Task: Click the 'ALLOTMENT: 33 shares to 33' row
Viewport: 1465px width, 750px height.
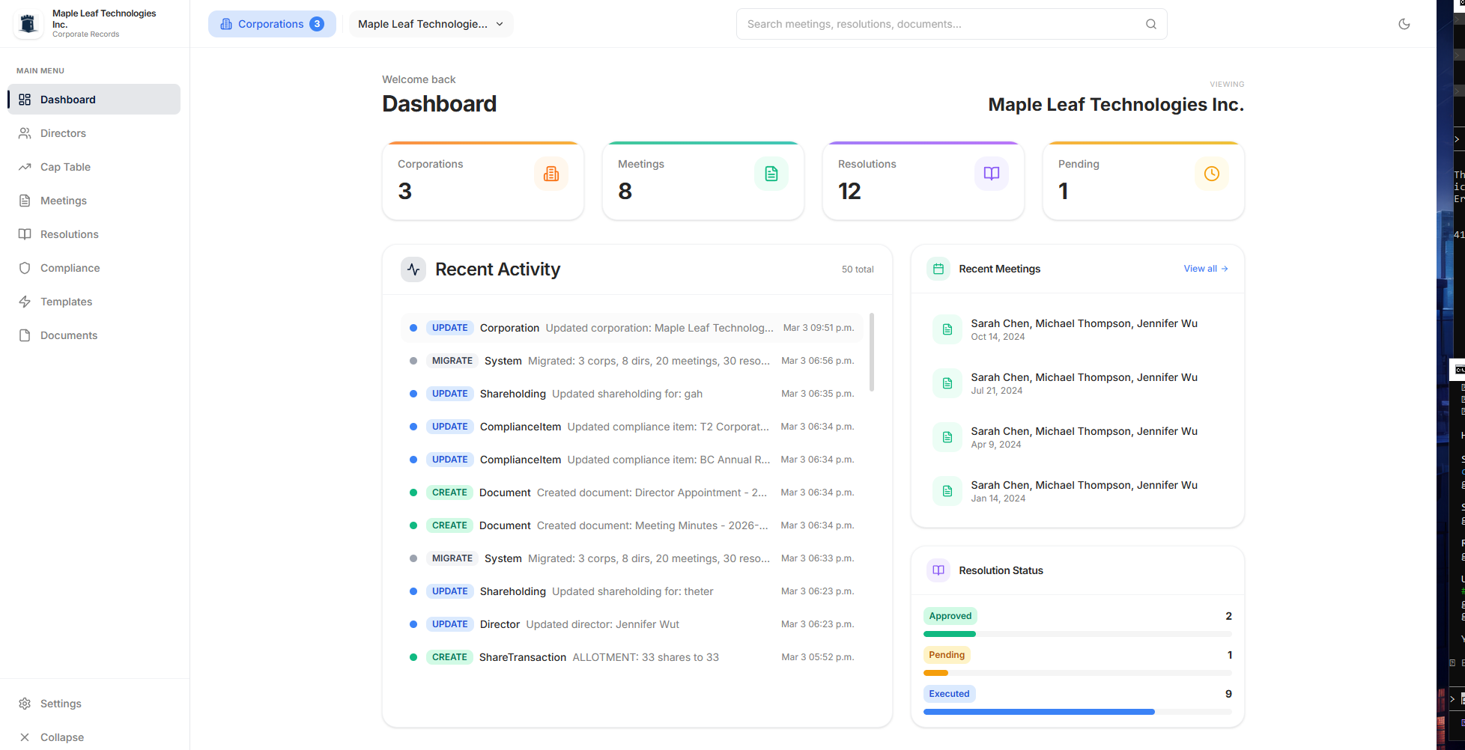Action: click(x=632, y=657)
